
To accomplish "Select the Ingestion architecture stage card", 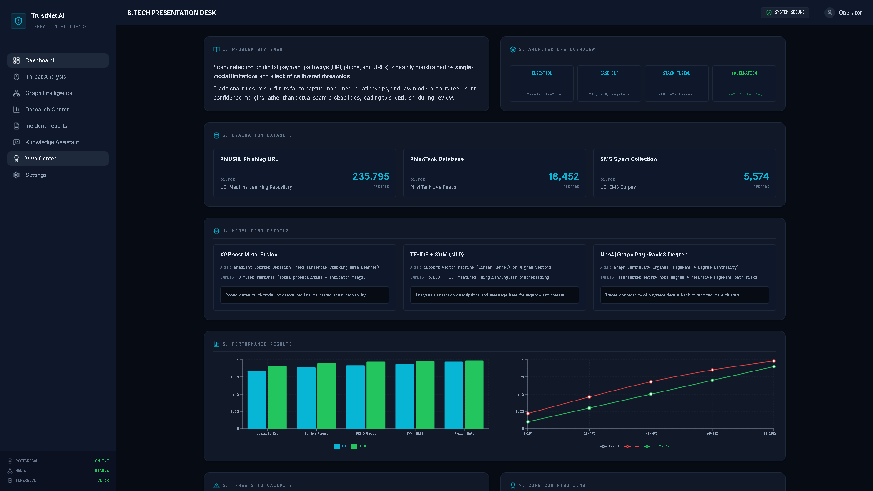I will pos(542,84).
